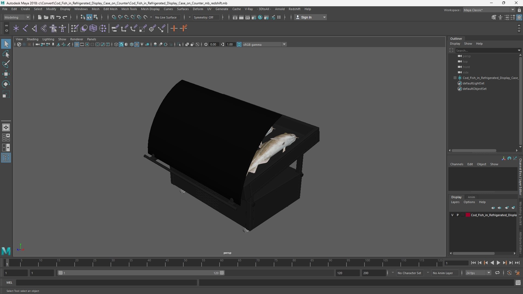Expand the Cod_Fish group in Outliner
The width and height of the screenshot is (523, 294).
pyautogui.click(x=455, y=78)
